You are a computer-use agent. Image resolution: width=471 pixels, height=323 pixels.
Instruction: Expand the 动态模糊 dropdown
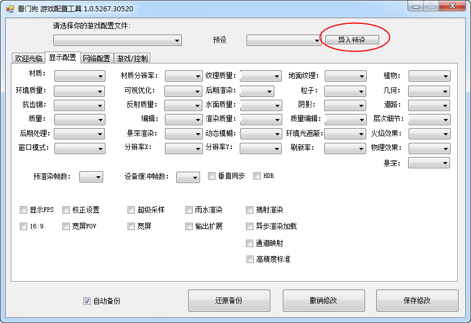click(261, 134)
